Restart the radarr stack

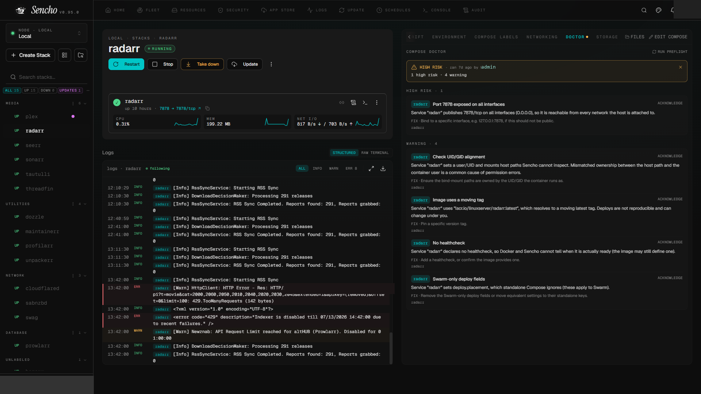126,64
